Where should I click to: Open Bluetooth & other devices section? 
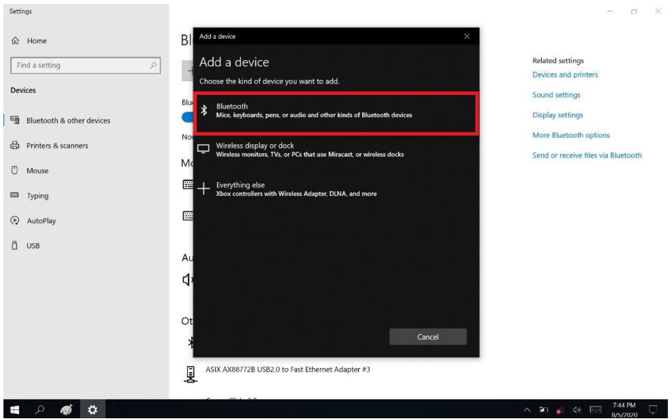(68, 120)
